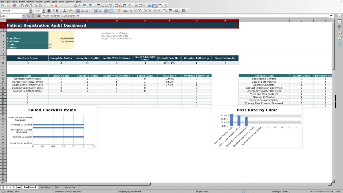The height and width of the screenshot is (193, 343).
Task: Click the Print icon in toolbar
Action: (27, 6)
